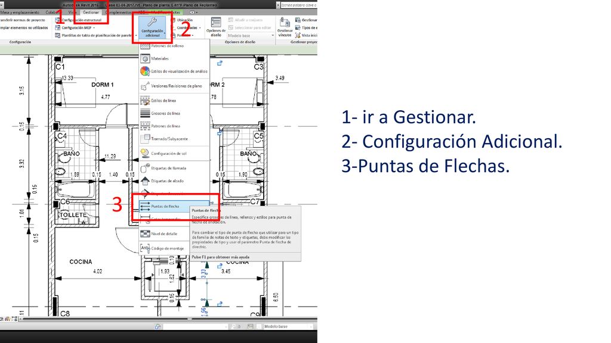Select Etiquetas de llamada entry
The image size is (611, 343).
(174, 169)
